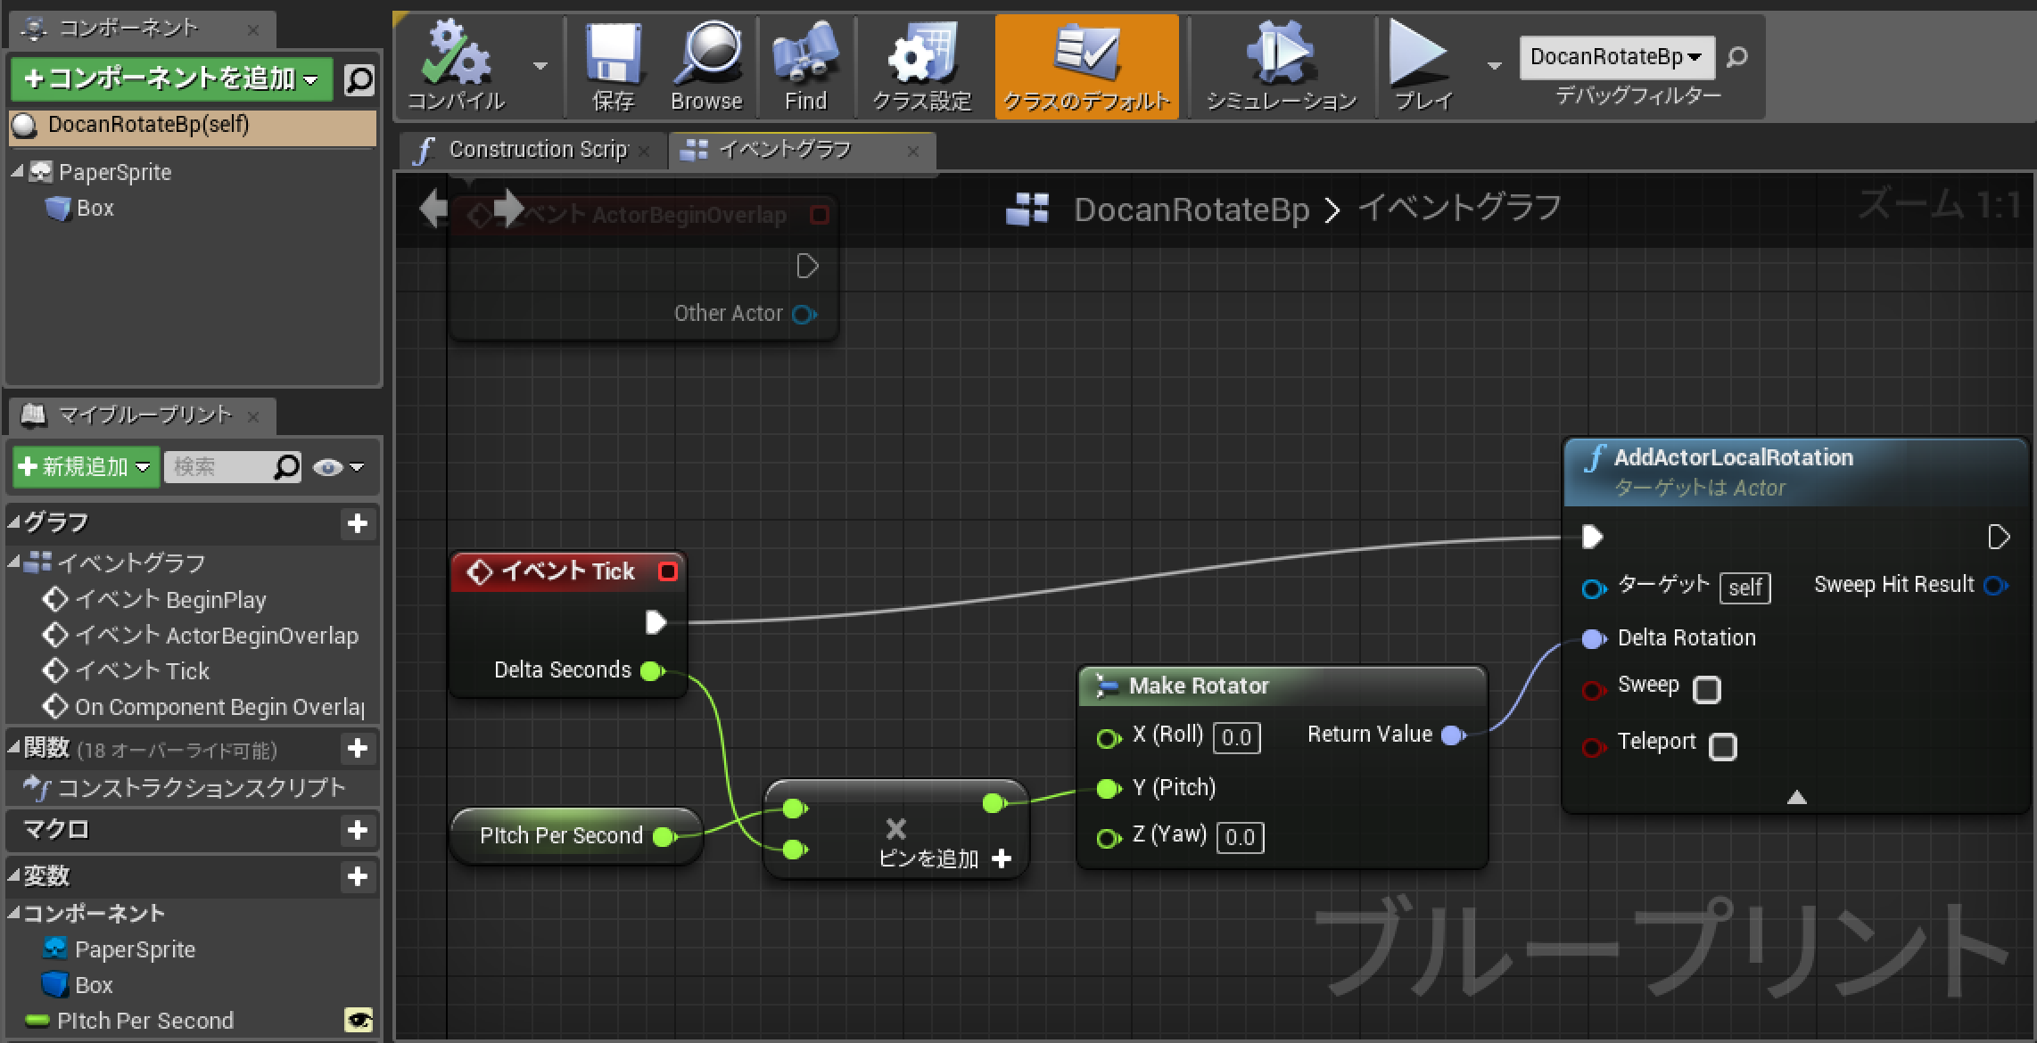Click Event Tick delegate red pin
The height and width of the screenshot is (1043, 2037).
(x=668, y=571)
